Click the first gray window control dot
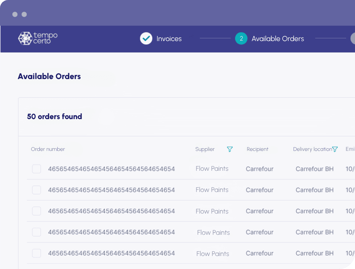 pyautogui.click(x=15, y=14)
